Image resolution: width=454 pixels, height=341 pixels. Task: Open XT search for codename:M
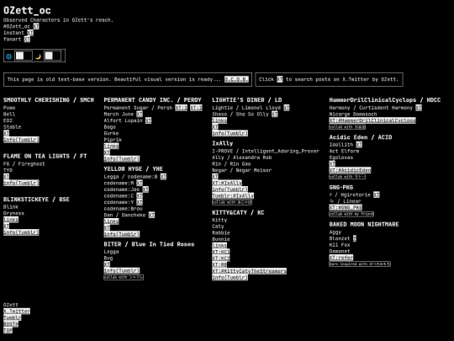click(140, 183)
